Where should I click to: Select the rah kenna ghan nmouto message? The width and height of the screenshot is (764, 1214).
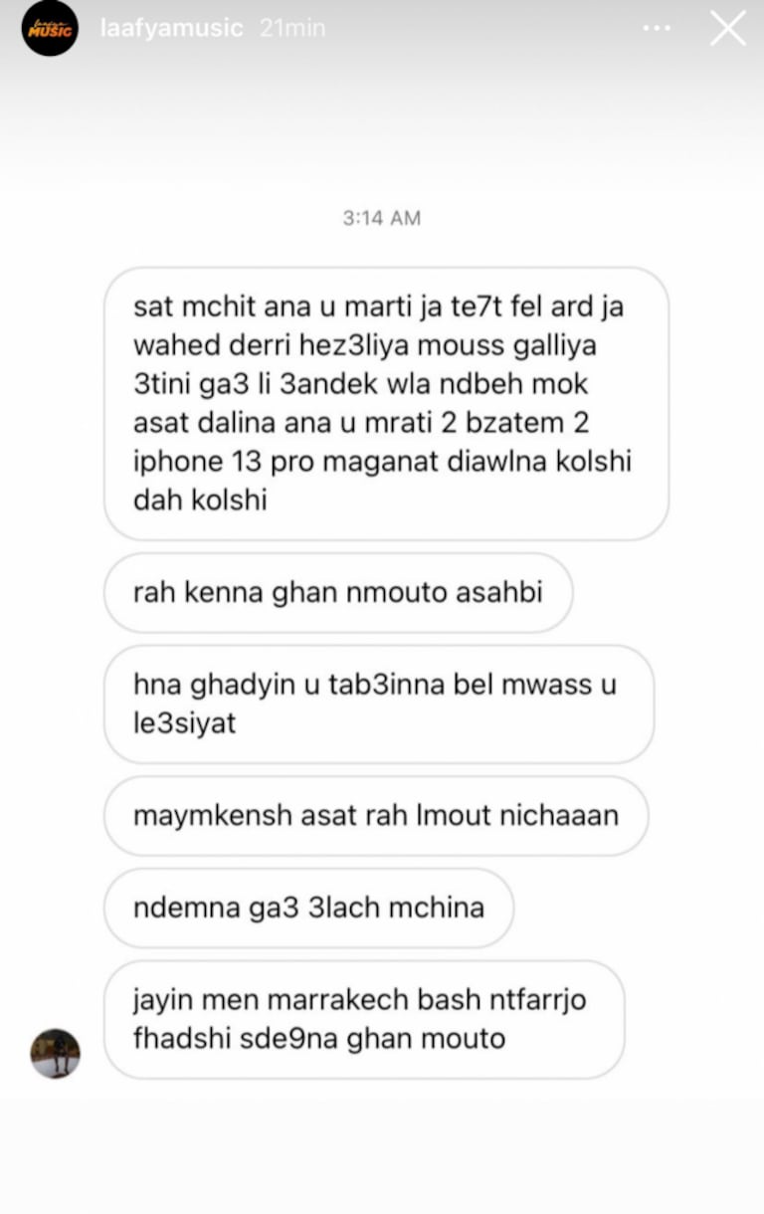338,593
